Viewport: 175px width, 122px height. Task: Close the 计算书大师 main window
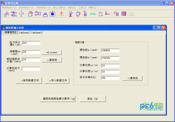[172, 3]
